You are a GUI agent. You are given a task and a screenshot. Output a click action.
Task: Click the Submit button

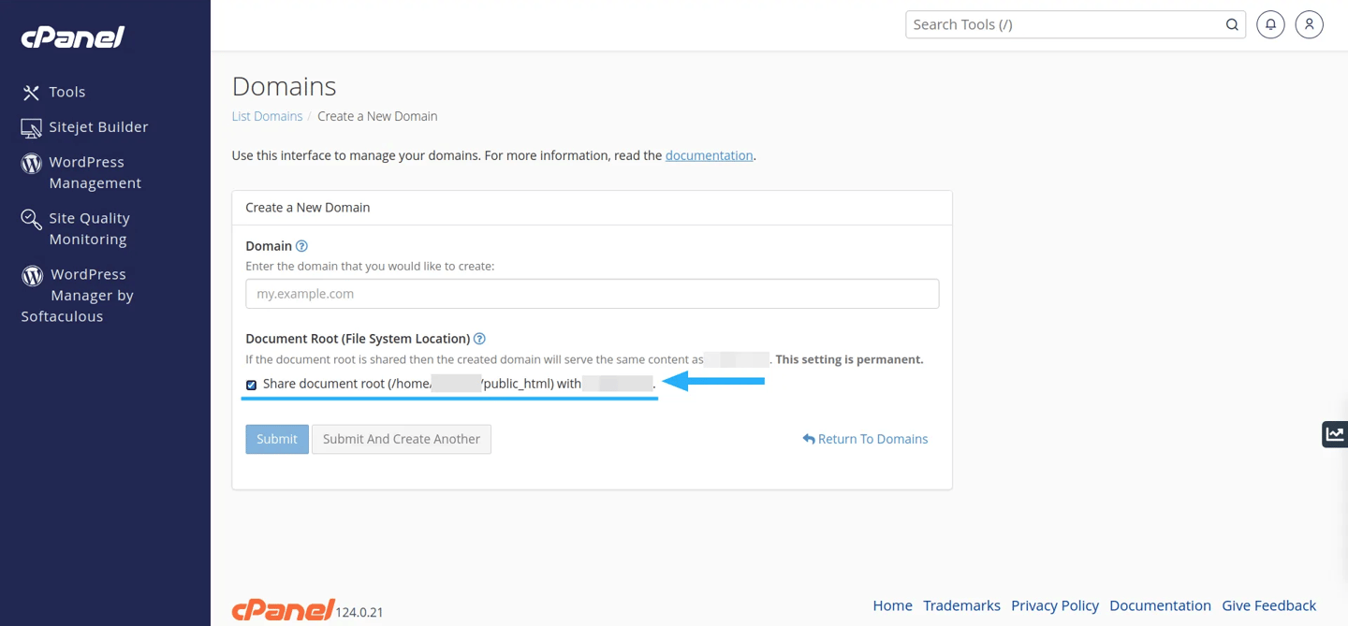277,439
